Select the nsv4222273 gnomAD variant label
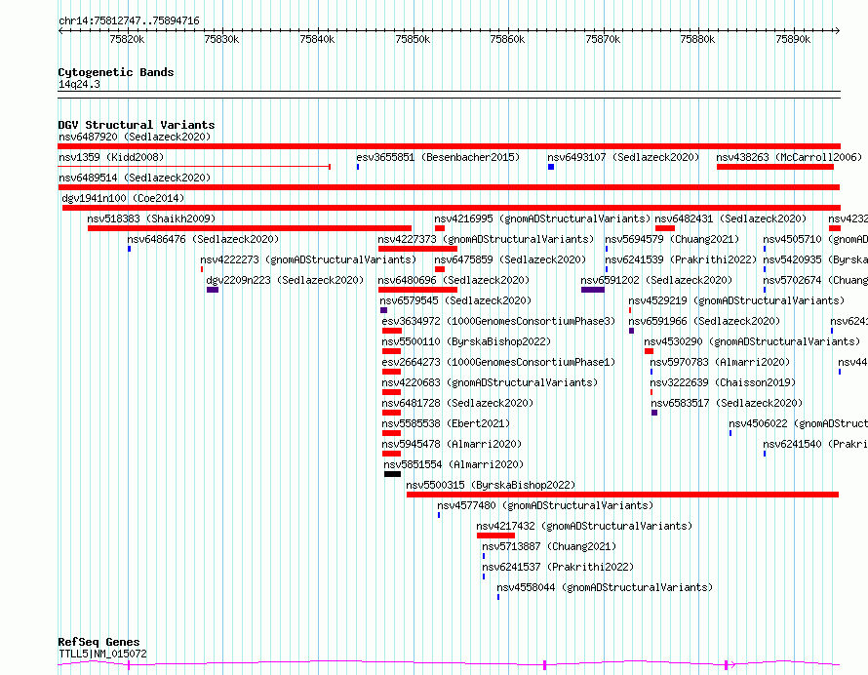Image resolution: width=868 pixels, height=675 pixels. pos(308,259)
